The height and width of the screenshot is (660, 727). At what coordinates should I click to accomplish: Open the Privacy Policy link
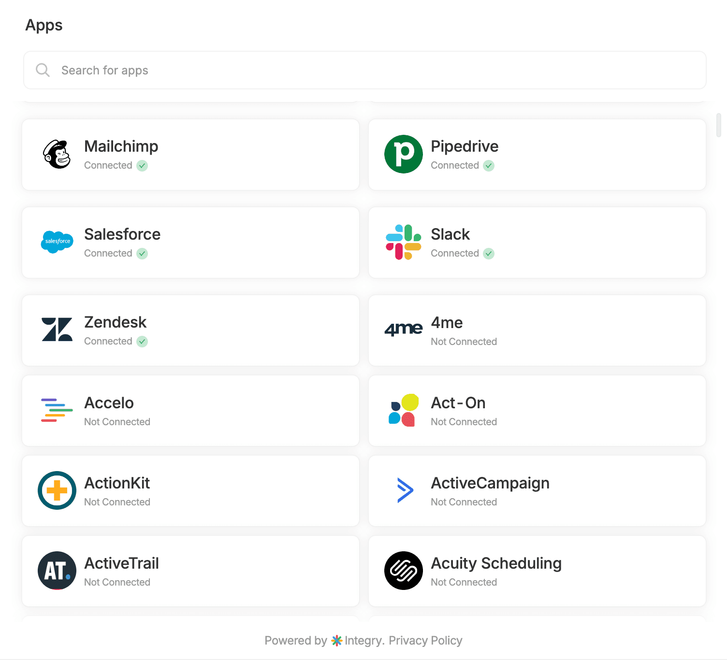coord(425,641)
